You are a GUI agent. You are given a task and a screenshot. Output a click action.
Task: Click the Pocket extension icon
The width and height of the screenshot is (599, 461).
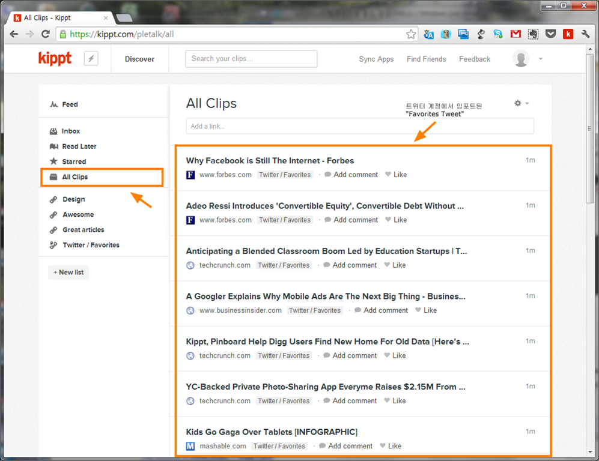coord(550,34)
